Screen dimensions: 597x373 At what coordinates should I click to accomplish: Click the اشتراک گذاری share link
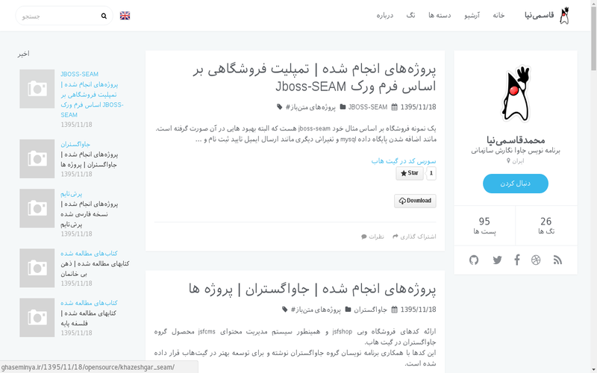(x=414, y=236)
